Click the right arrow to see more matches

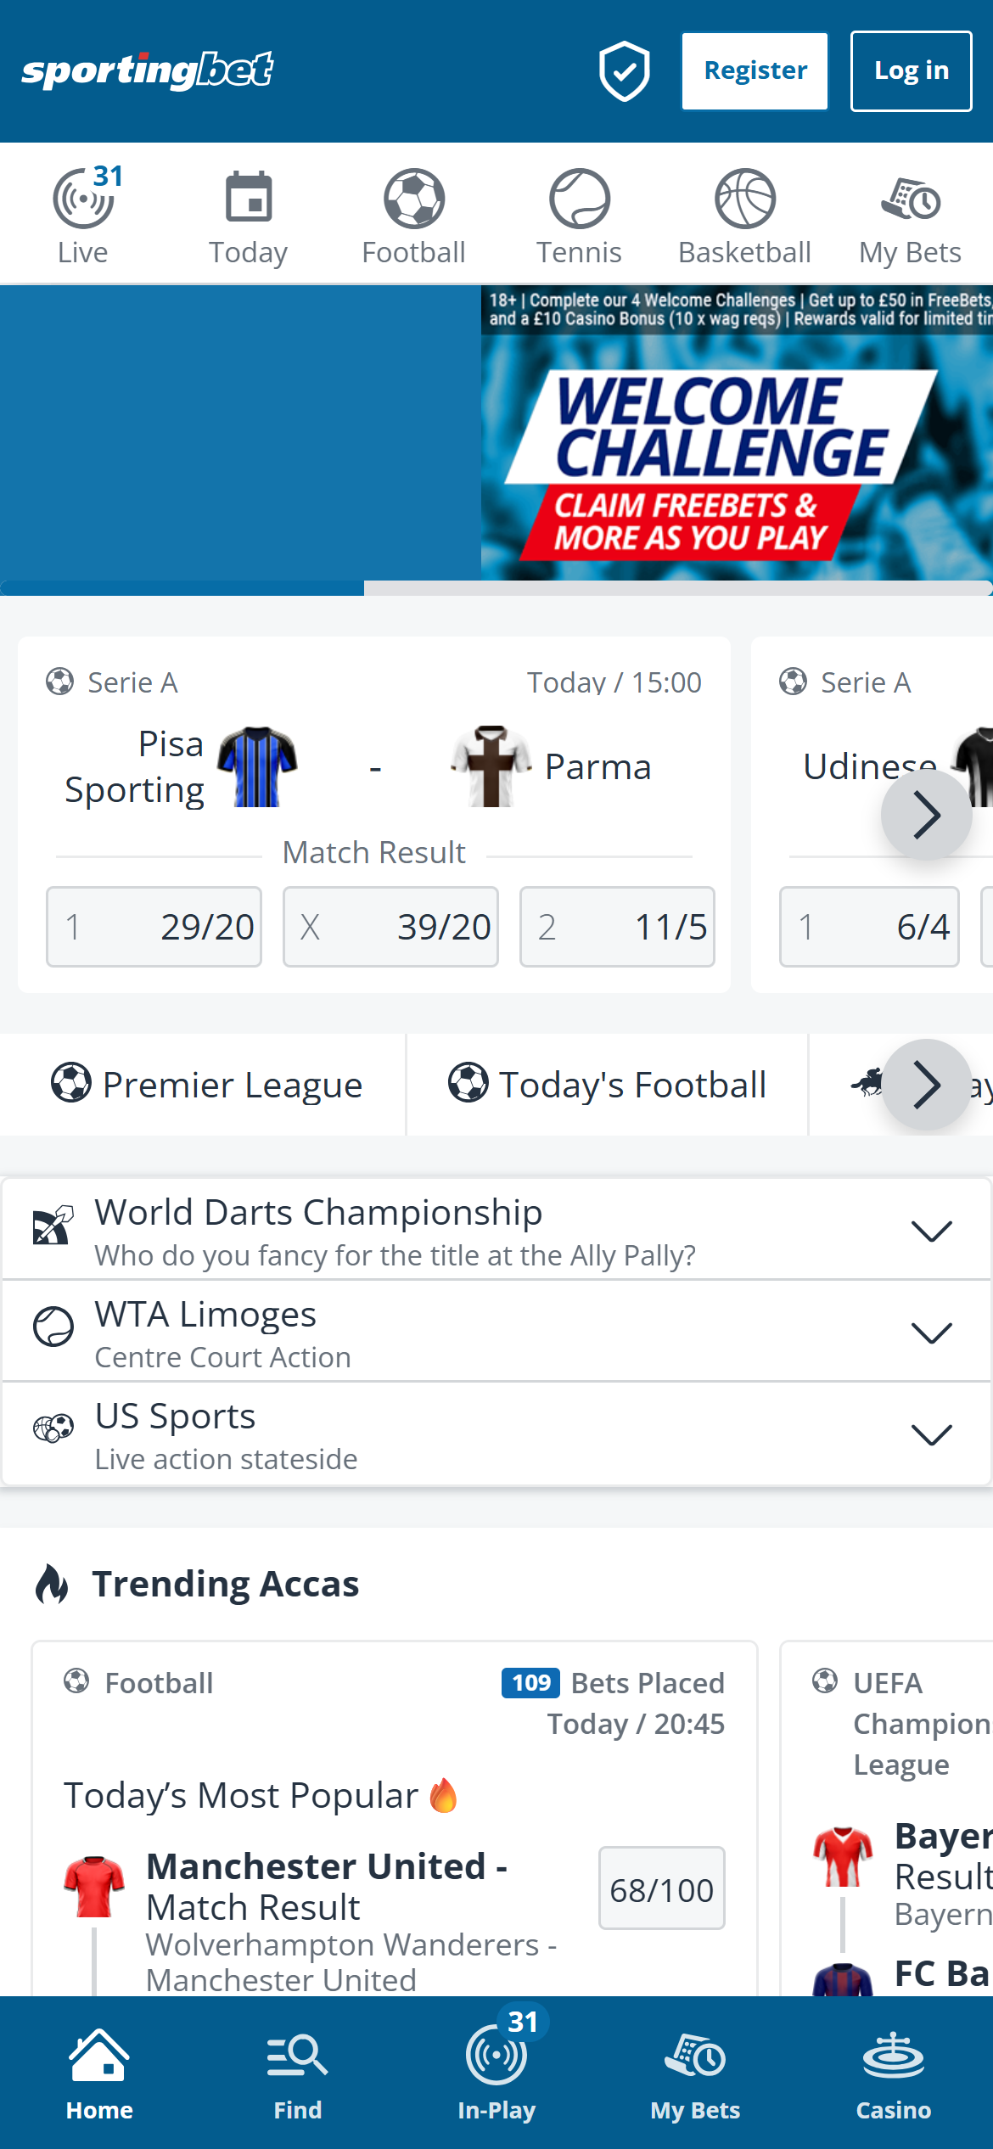point(927,814)
